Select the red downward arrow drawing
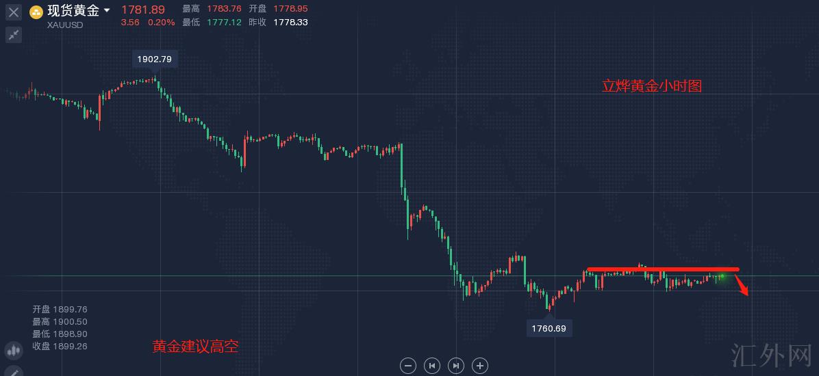Viewport: 819px width, 376px height. tap(742, 284)
